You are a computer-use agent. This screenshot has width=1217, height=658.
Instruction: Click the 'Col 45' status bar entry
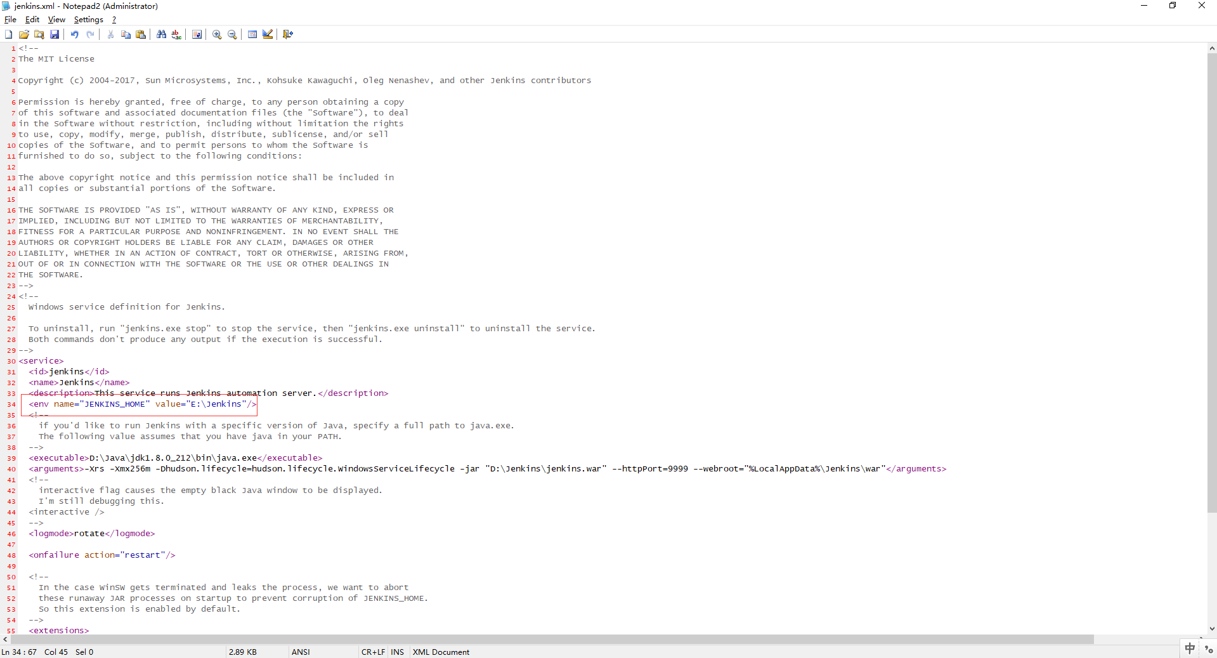point(56,652)
